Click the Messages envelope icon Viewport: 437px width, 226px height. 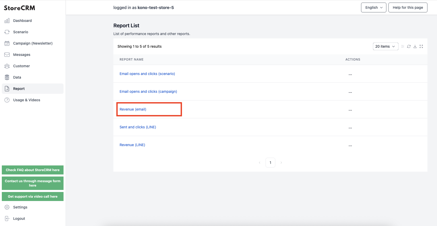7,55
